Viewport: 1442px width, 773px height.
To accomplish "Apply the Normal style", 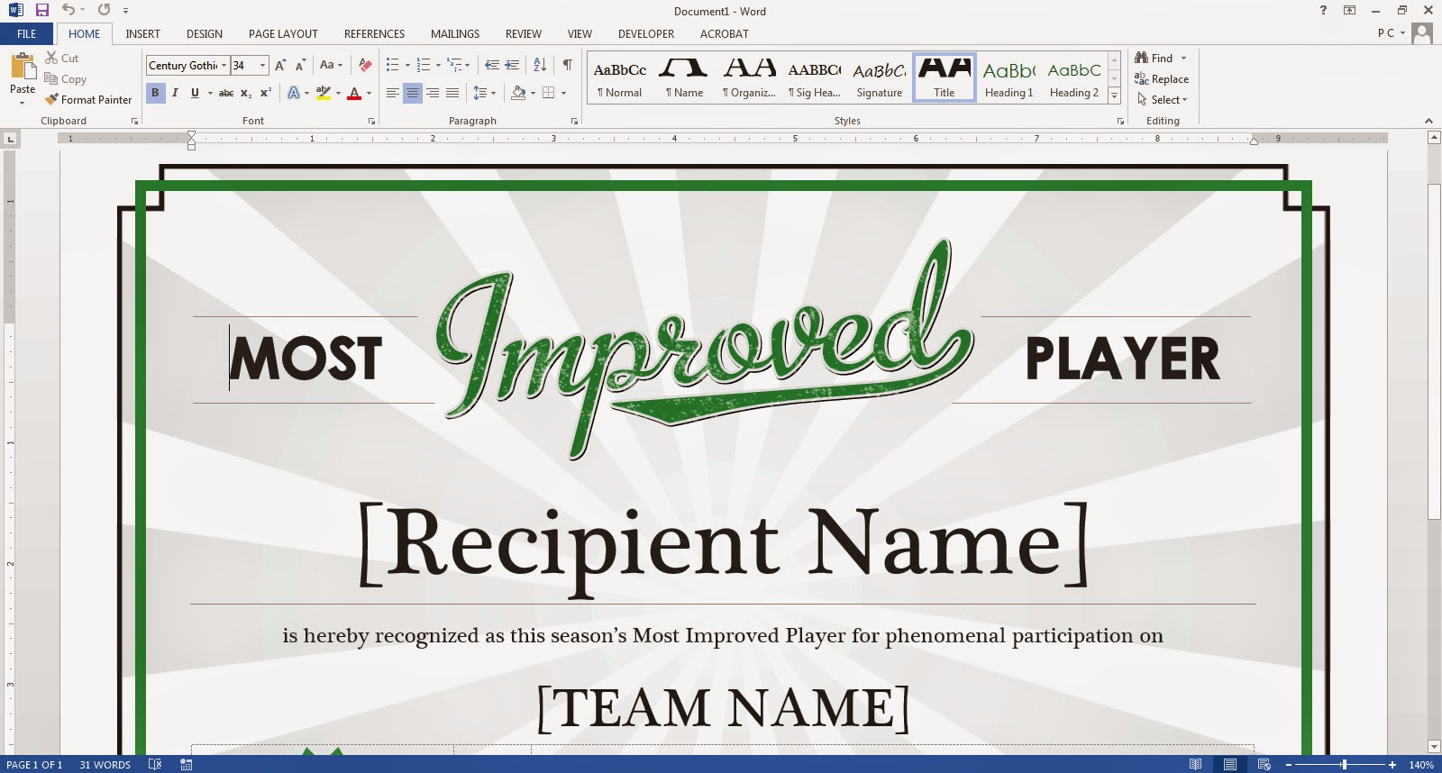I will 619,78.
